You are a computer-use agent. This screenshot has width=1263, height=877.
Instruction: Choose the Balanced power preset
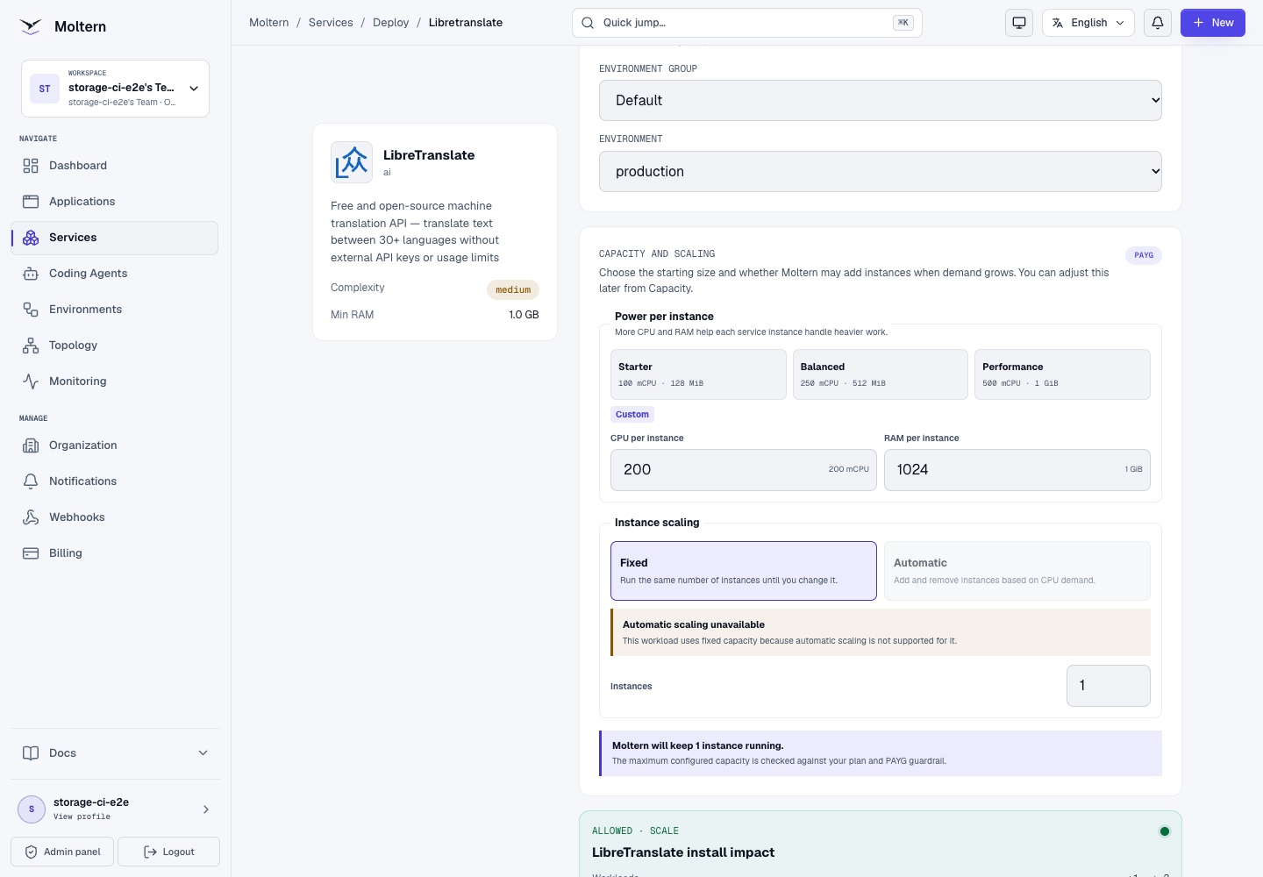click(881, 374)
